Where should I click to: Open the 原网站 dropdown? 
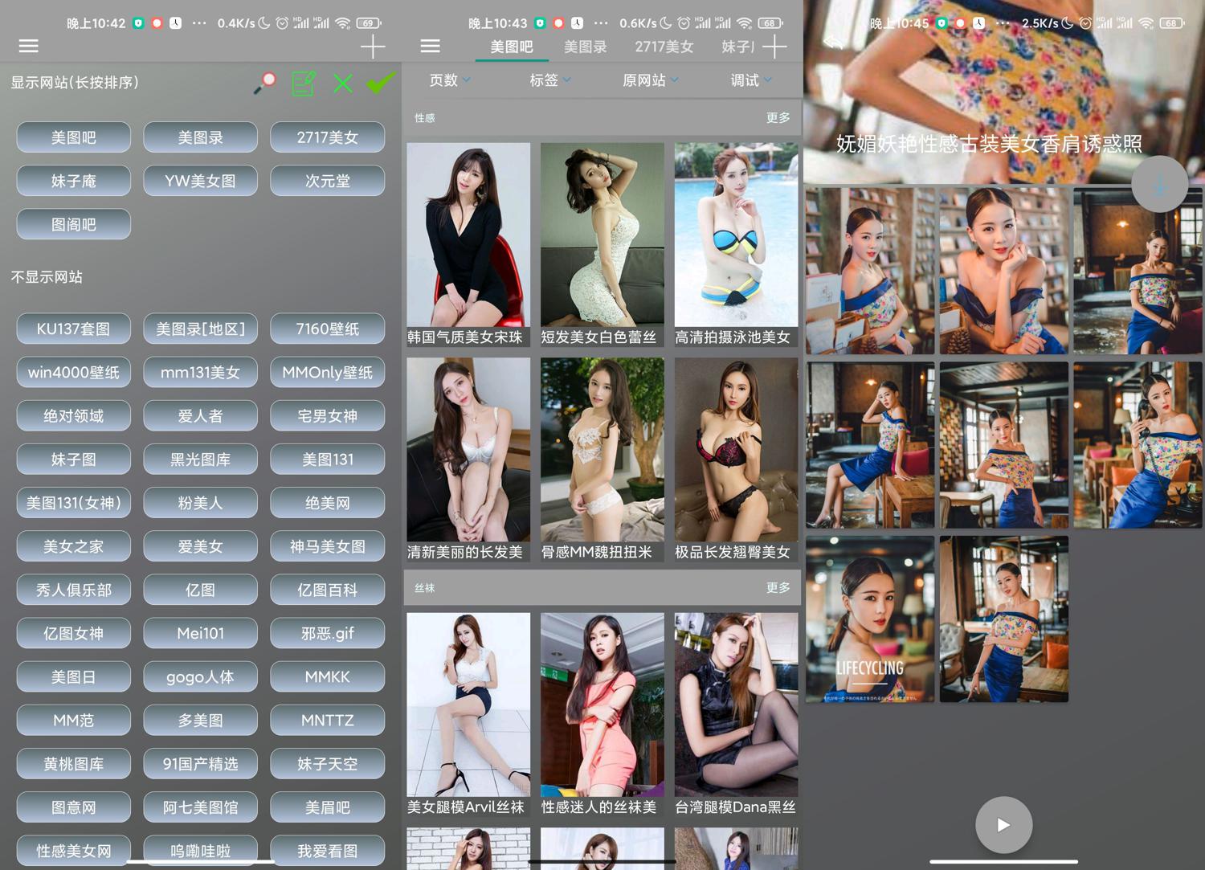tap(651, 80)
